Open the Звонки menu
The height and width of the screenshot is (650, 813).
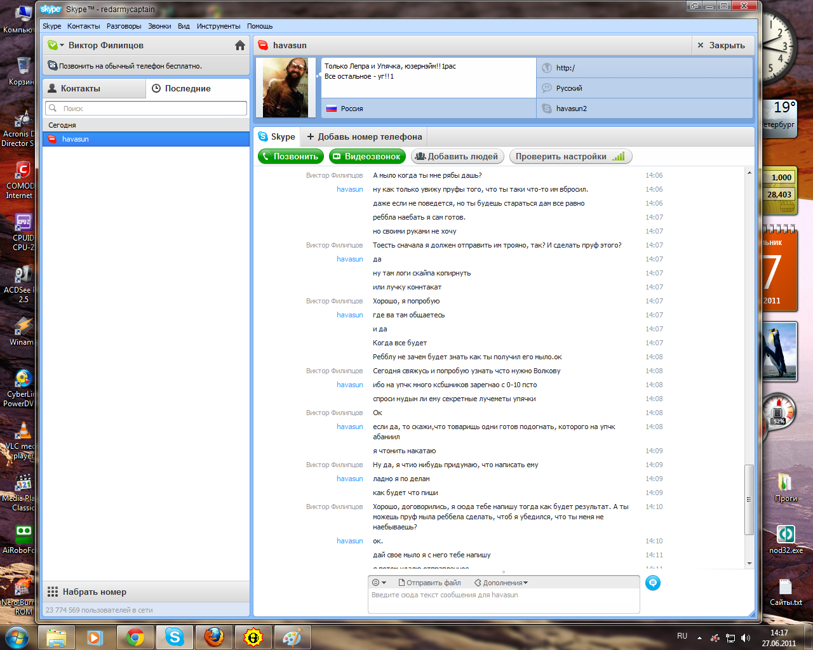coord(159,26)
